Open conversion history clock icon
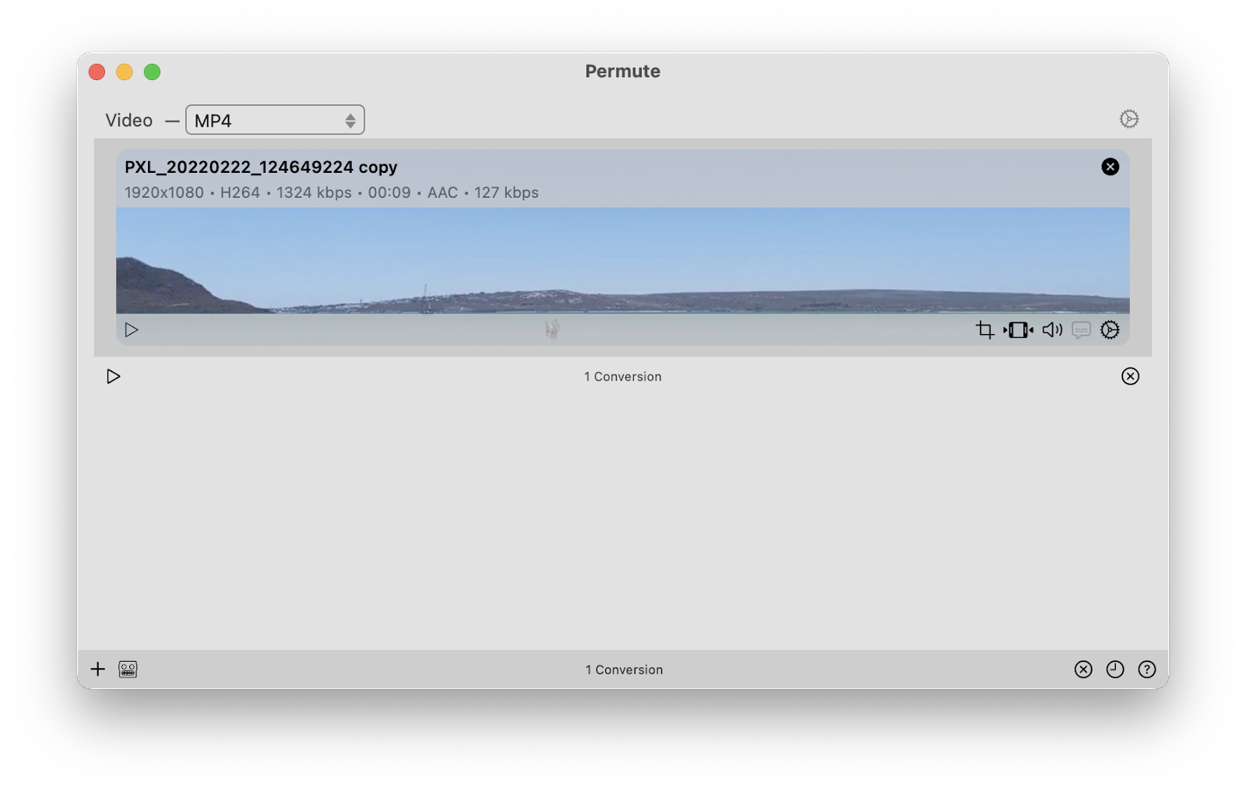1246x791 pixels. (1115, 670)
